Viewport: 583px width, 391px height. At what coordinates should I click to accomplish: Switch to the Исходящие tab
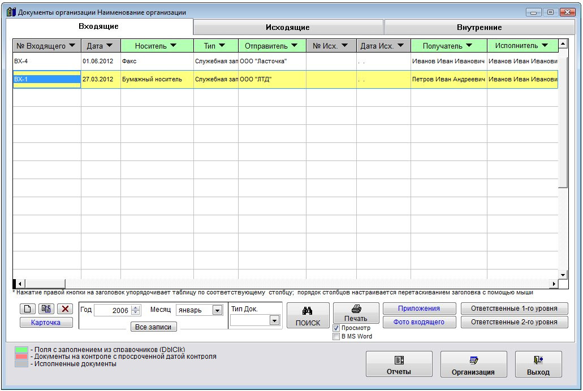288,27
